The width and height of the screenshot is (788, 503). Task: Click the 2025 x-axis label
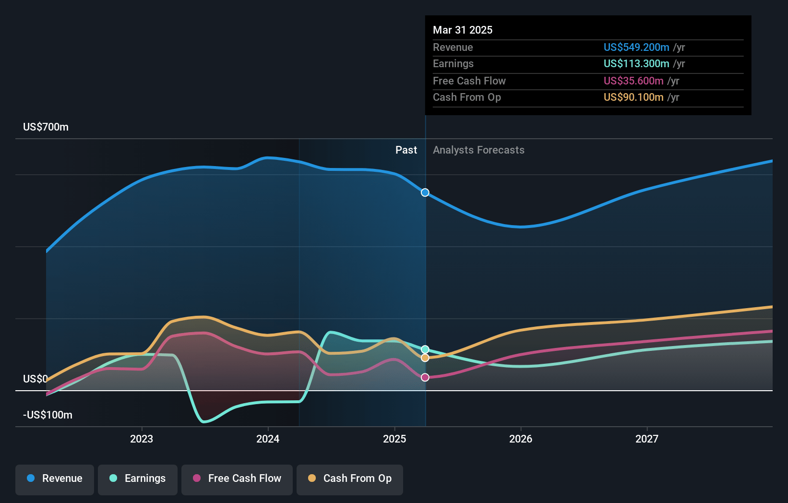pyautogui.click(x=394, y=439)
